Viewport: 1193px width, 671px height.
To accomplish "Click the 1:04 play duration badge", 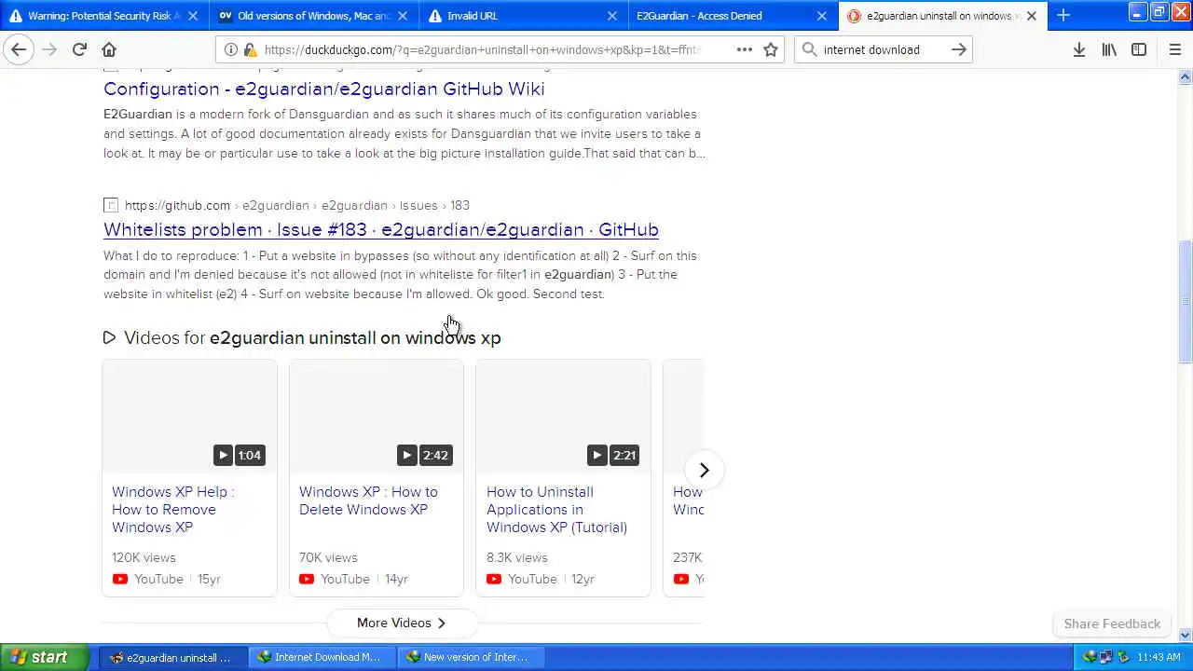I will [x=239, y=455].
